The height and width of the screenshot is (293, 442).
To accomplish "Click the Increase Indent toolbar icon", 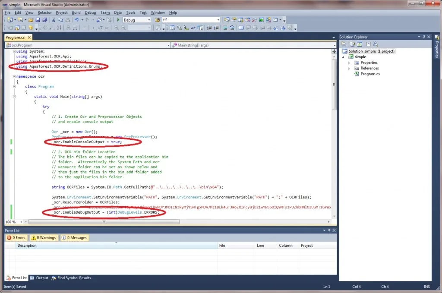I will click(x=217, y=28).
